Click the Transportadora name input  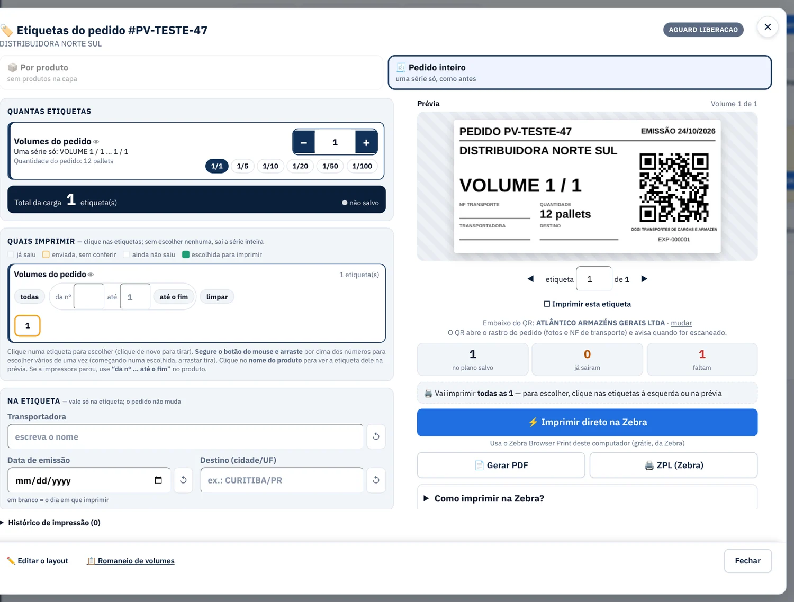(x=186, y=437)
